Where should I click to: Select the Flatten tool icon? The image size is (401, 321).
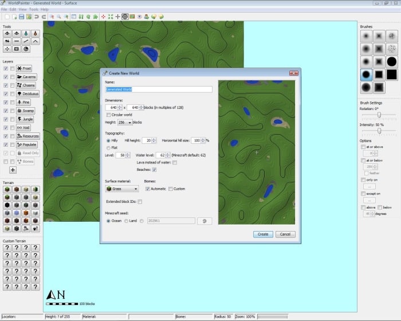click(17, 41)
